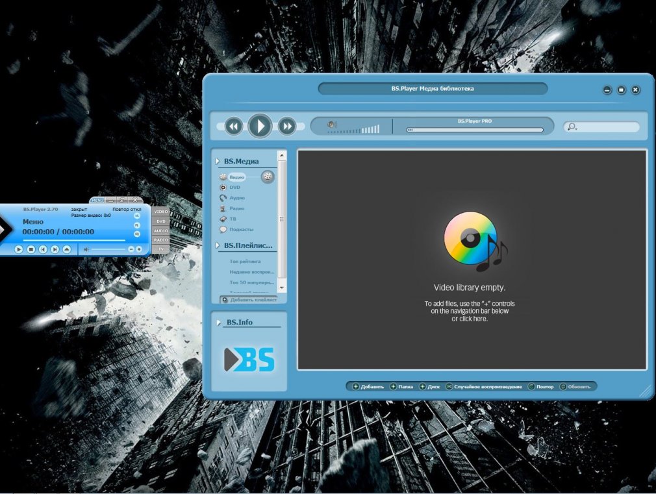656x494 pixels.
Task: Play in the mini BS.Player
Action: click(x=18, y=249)
